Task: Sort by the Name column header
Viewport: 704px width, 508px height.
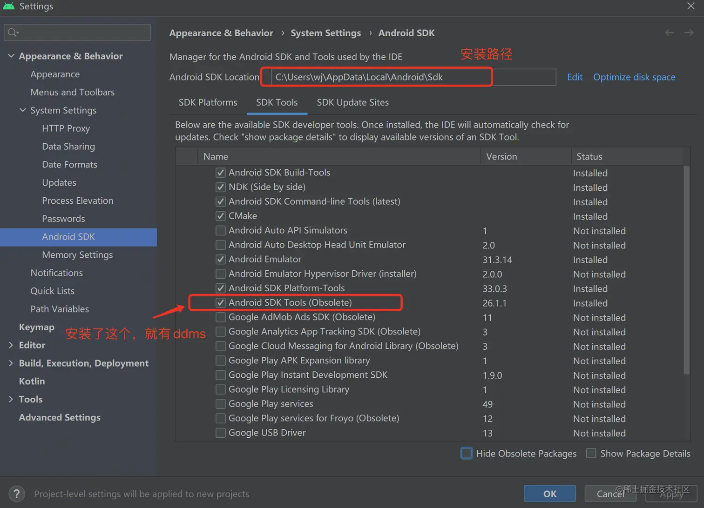Action: [x=338, y=156]
